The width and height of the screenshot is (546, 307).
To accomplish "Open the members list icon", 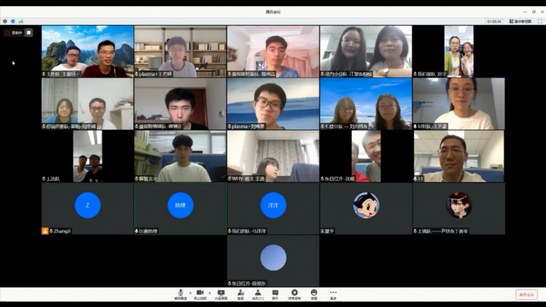I will (258, 293).
